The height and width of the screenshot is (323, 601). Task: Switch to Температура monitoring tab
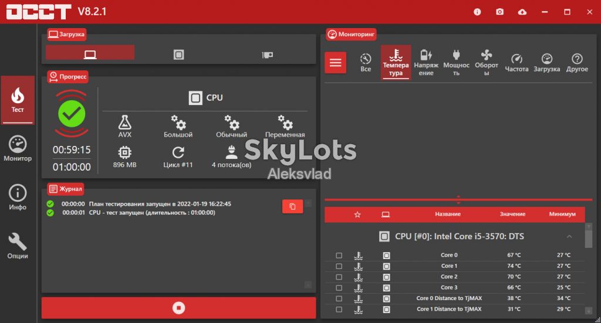[x=396, y=63]
